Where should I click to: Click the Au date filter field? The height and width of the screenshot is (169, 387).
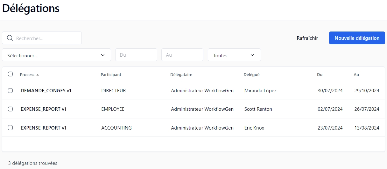coord(182,55)
